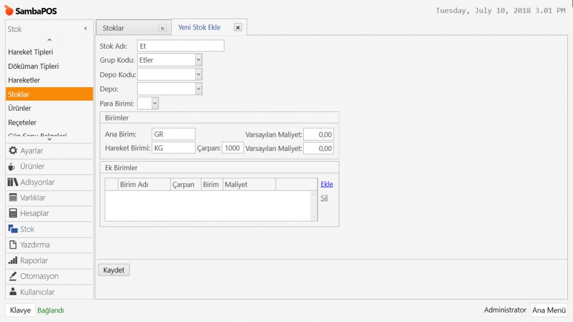Open Ürünler via the coffee cup icon

click(x=12, y=167)
